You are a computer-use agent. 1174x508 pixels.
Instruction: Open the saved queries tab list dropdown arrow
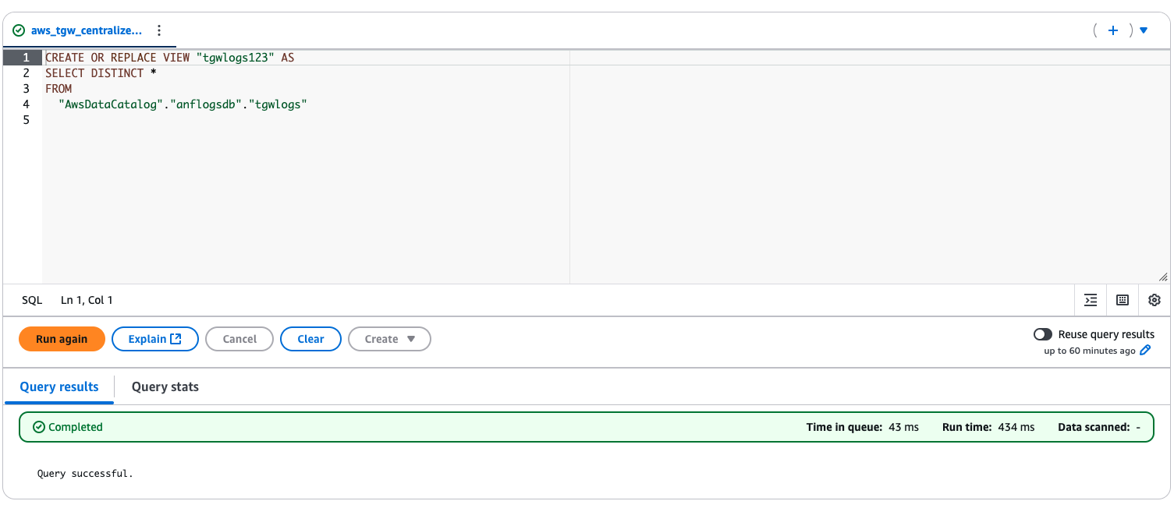[1143, 30]
